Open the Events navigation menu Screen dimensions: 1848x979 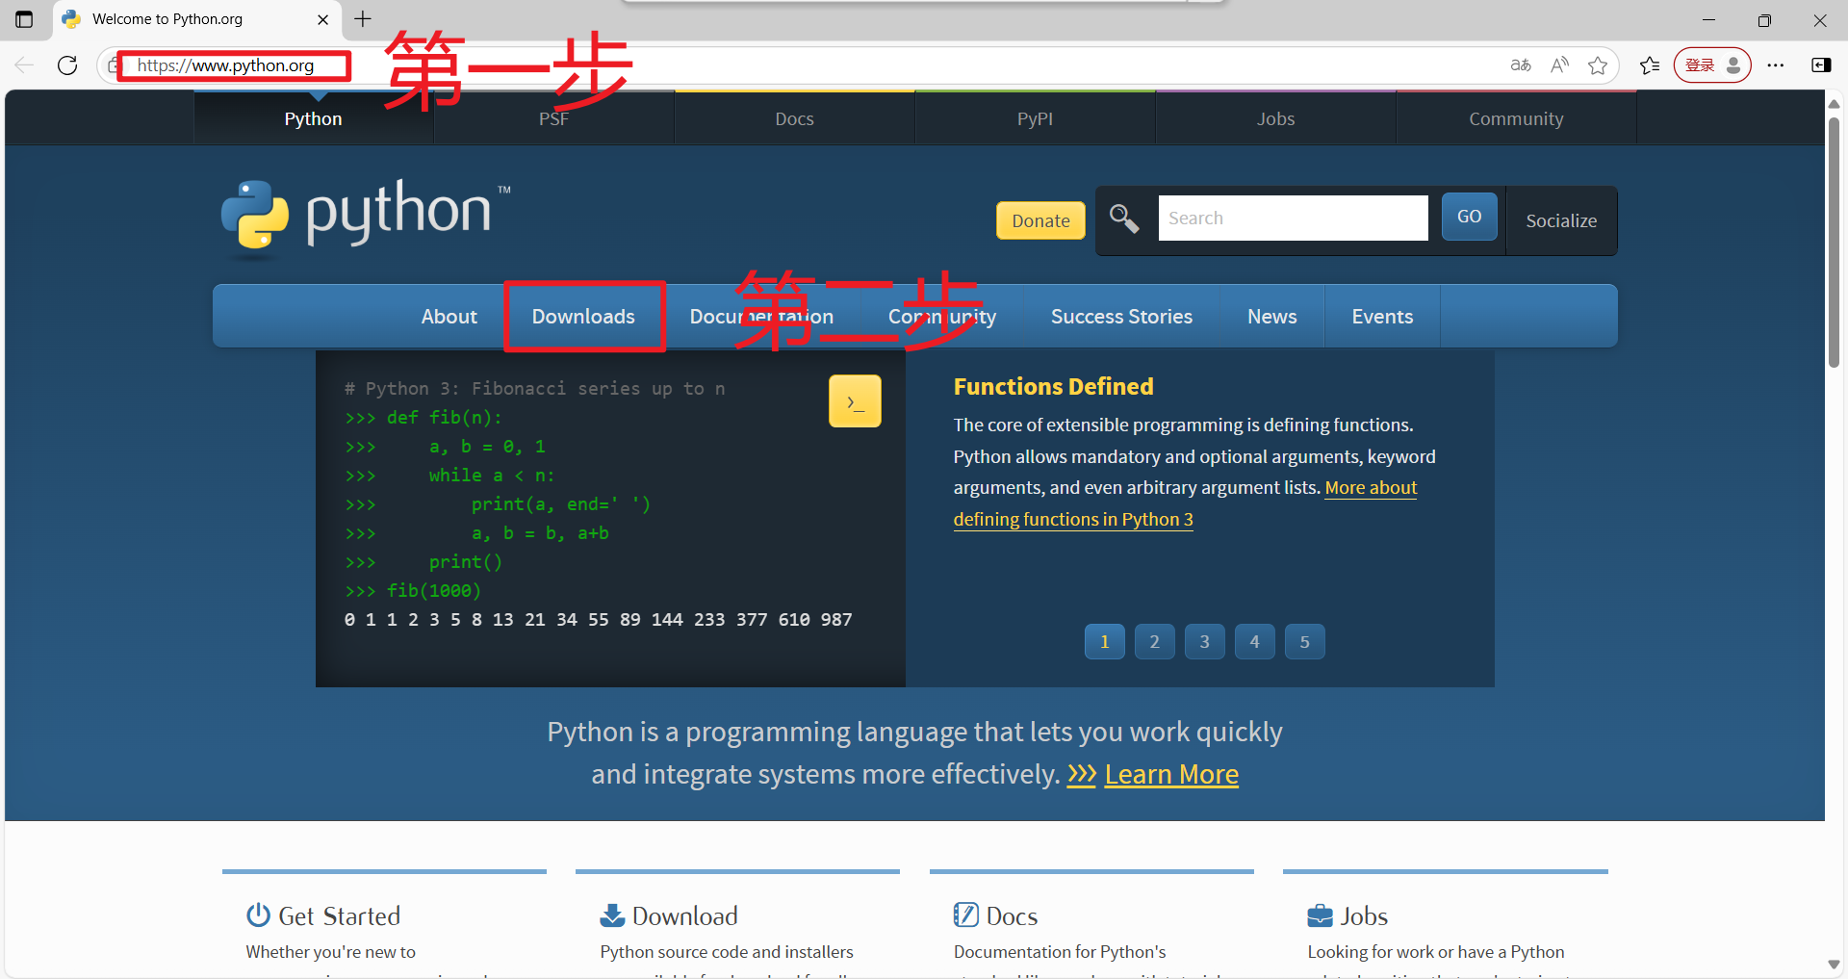(1382, 317)
